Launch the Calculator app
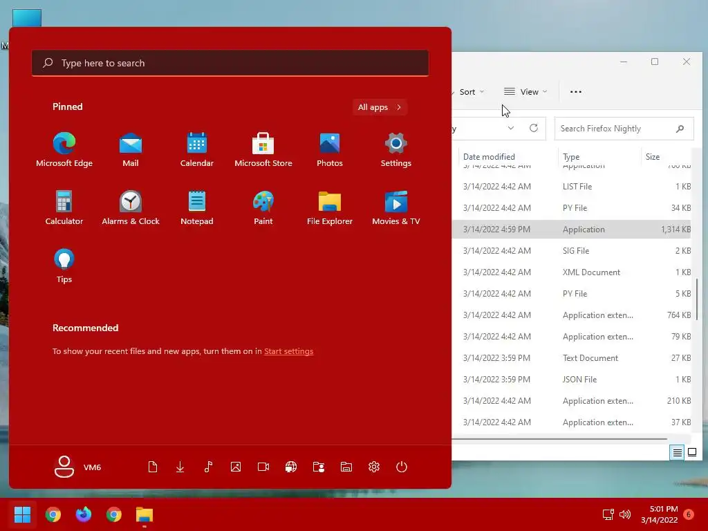This screenshot has height=531, width=708. [x=64, y=208]
